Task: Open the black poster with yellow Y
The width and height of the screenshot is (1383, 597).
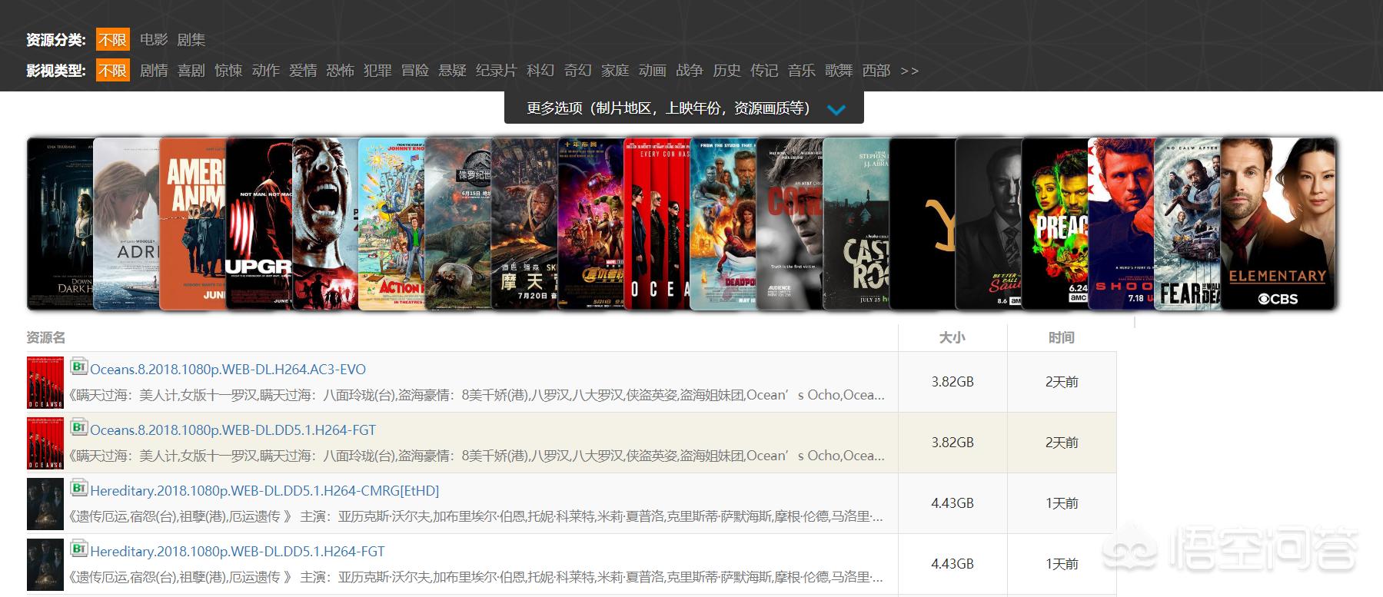Action: pyautogui.click(x=922, y=224)
